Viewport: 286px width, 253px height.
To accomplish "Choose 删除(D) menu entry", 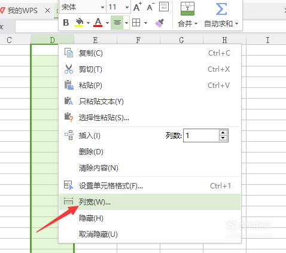I will point(150,152).
